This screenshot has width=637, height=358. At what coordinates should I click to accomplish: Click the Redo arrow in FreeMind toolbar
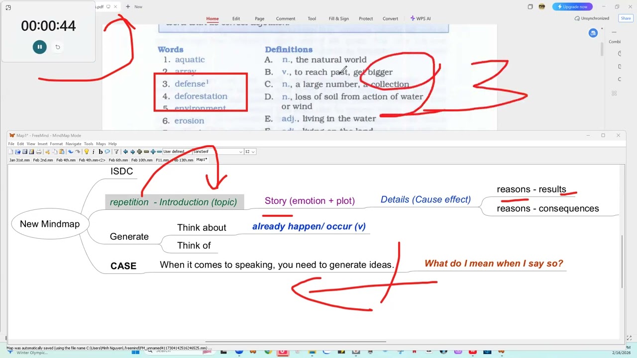pos(77,152)
